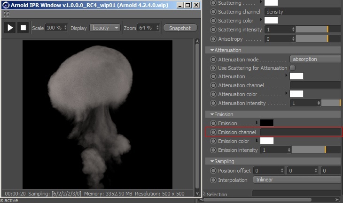Image resolution: width=343 pixels, height=203 pixels.
Task: Click the Scale percentage field
Action: tap(56, 28)
